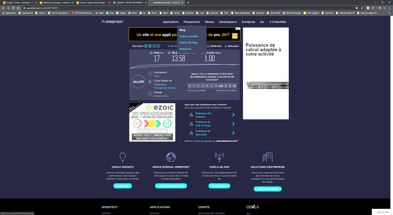Open the Développeurs nav dropdown

[x=228, y=22]
